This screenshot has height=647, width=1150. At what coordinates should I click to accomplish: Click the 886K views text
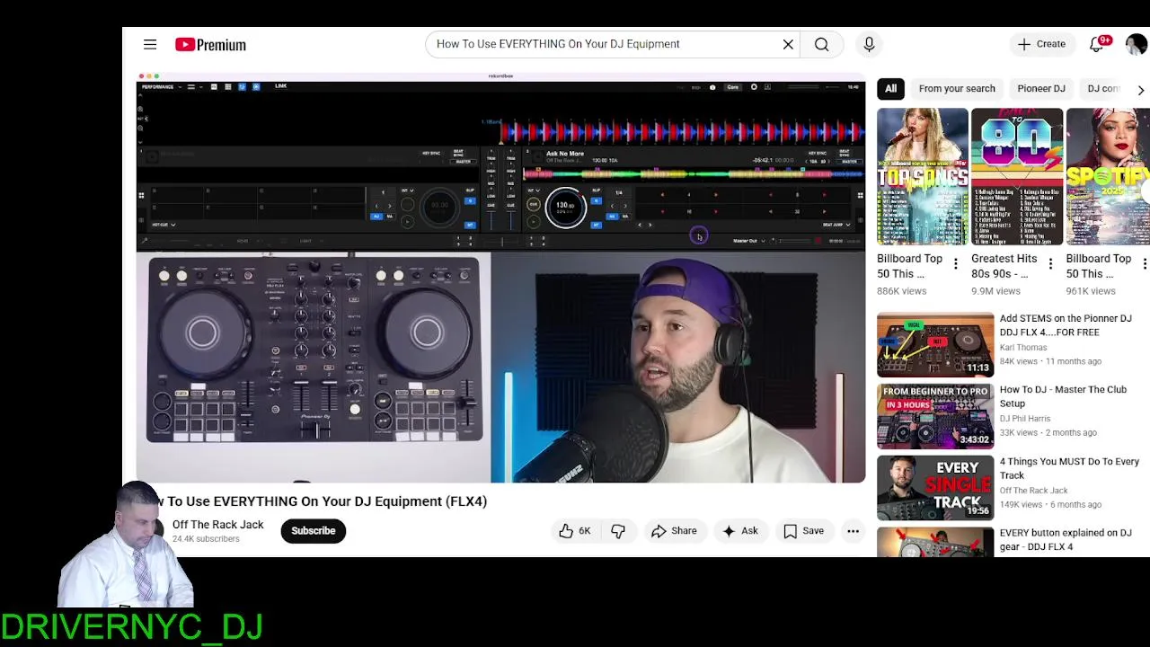(x=901, y=291)
